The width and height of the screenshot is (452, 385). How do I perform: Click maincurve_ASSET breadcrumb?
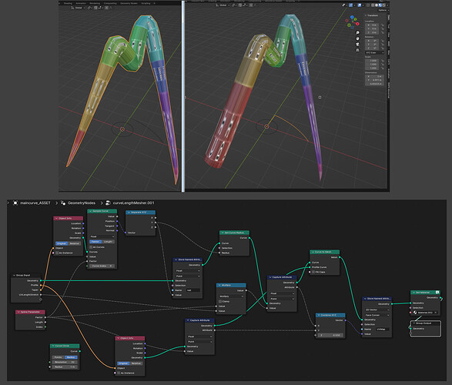(35, 203)
